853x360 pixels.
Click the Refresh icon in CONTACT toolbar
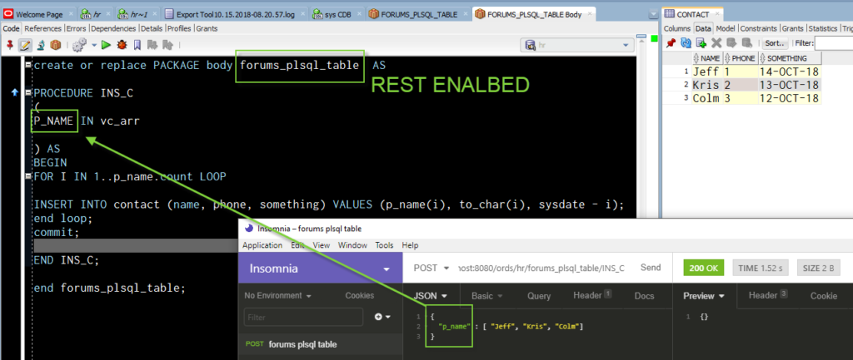(686, 42)
